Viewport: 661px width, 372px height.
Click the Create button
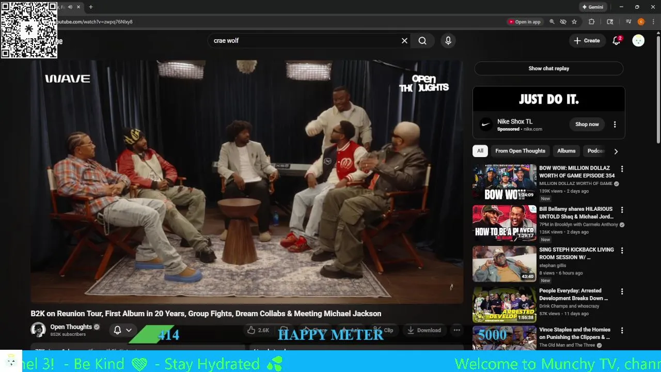587,41
